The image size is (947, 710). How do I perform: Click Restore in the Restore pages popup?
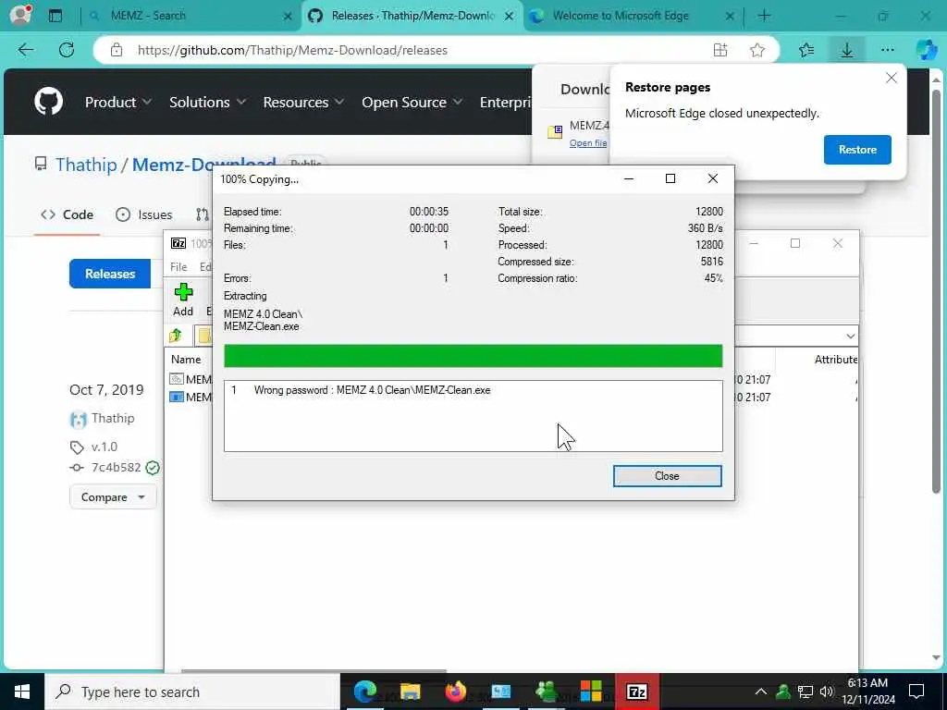(x=857, y=150)
